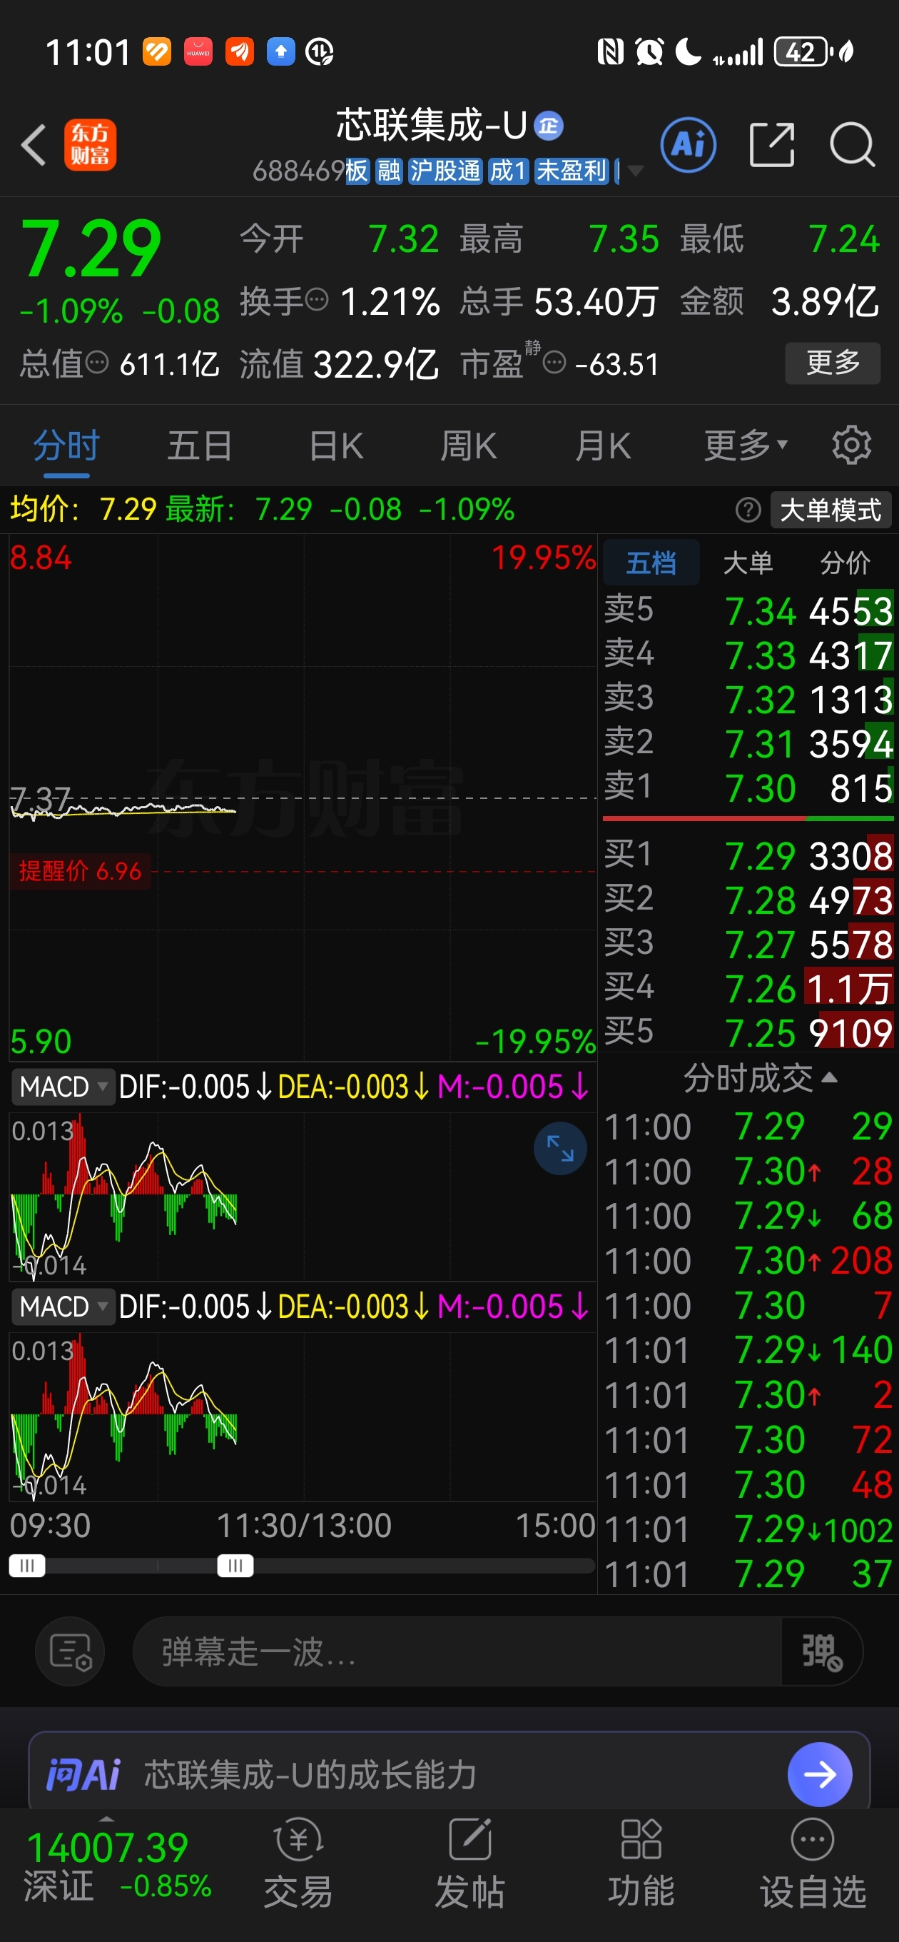899x1942 pixels.
Task: Expand the stock tags dropdown arrow
Action: coord(635,171)
